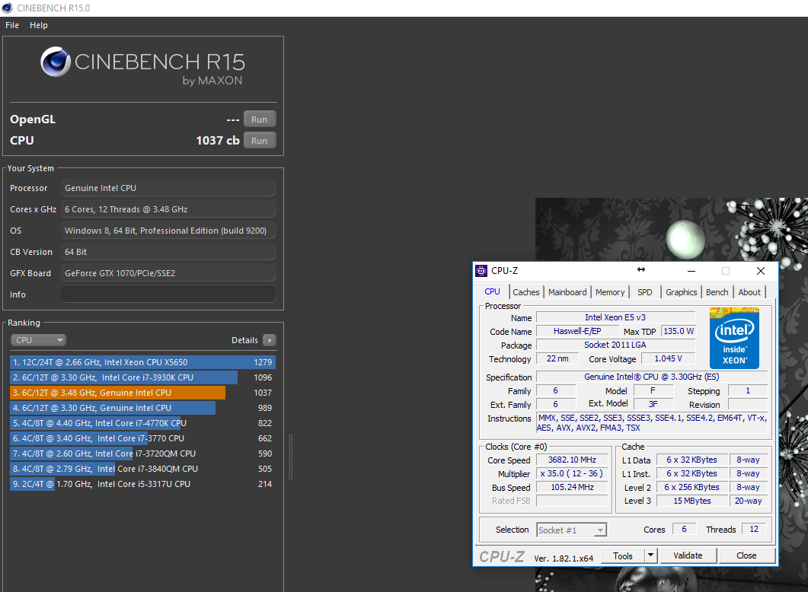Run the OpenGL benchmark
The height and width of the screenshot is (592, 808).
(x=259, y=119)
